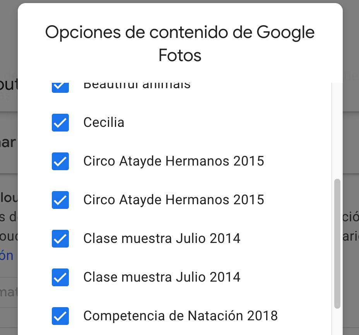This screenshot has width=359, height=335.
Task: Uncheck the second Circo Atayde Hermanos 2015 checkbox
Action: coord(60,200)
